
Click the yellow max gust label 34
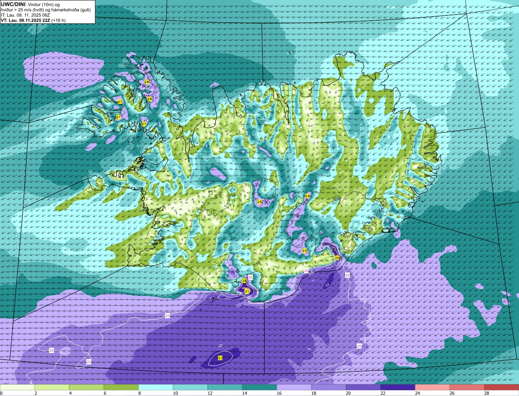click(244, 281)
